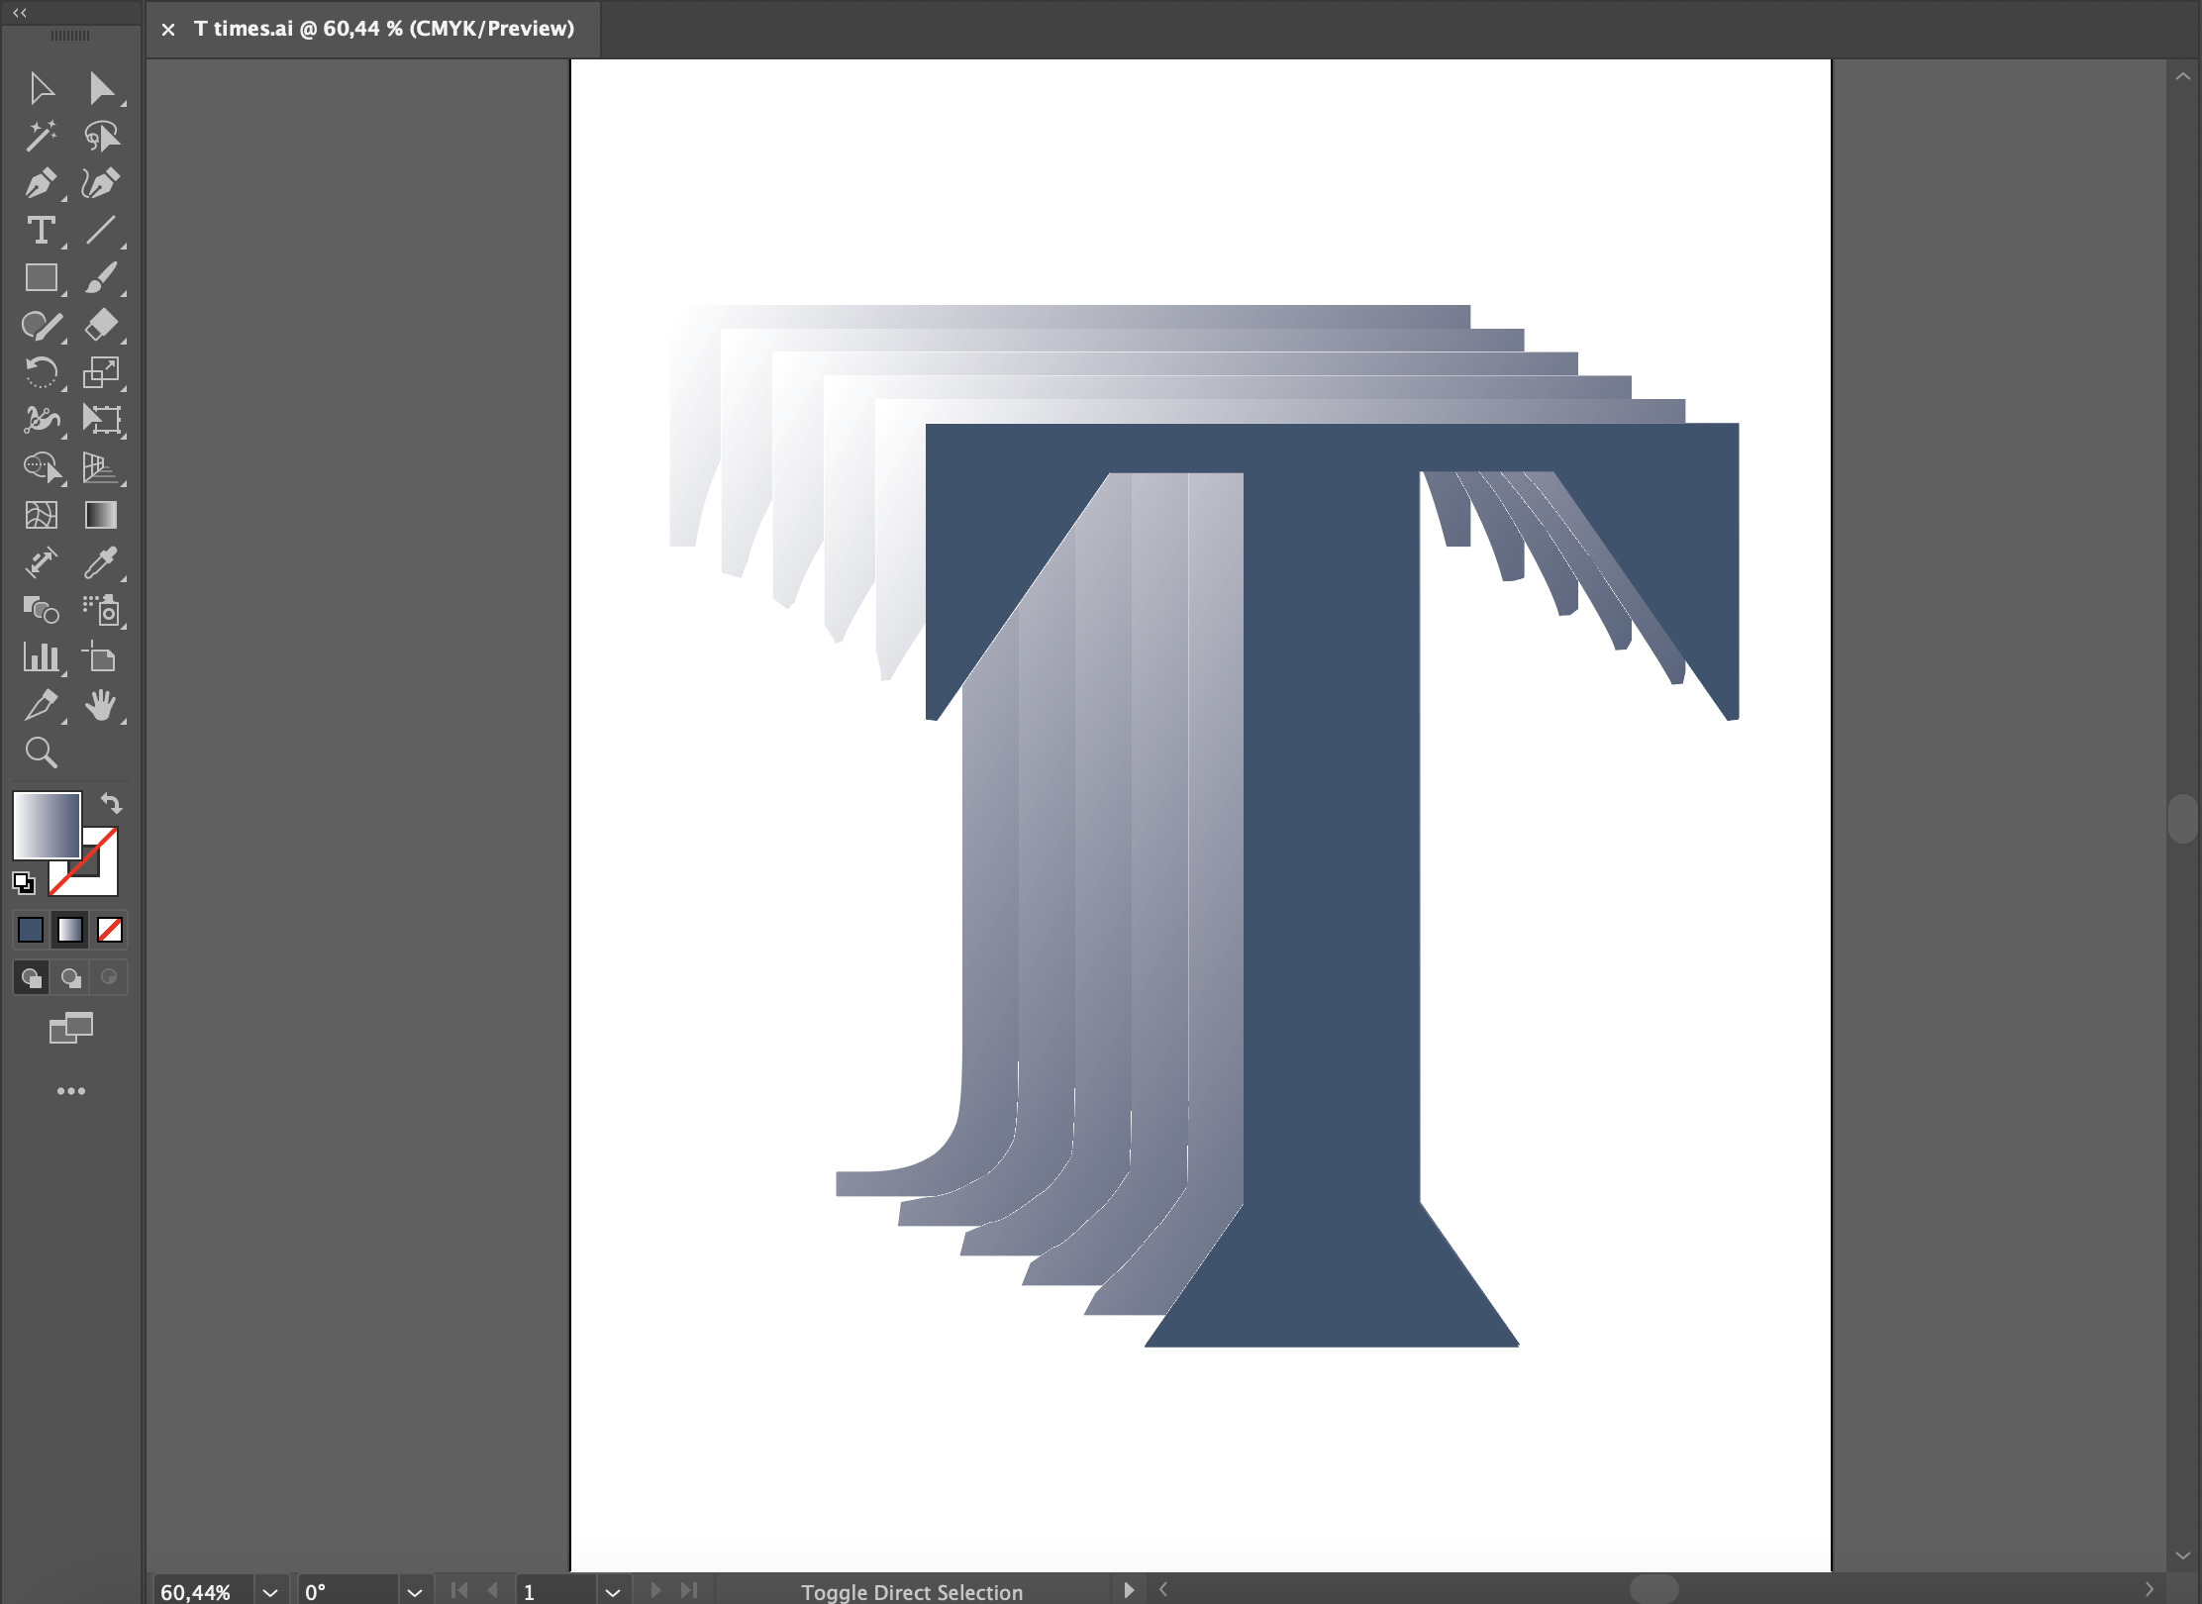Click the None color button
Viewport: 2202px width, 1604px height.
[110, 930]
